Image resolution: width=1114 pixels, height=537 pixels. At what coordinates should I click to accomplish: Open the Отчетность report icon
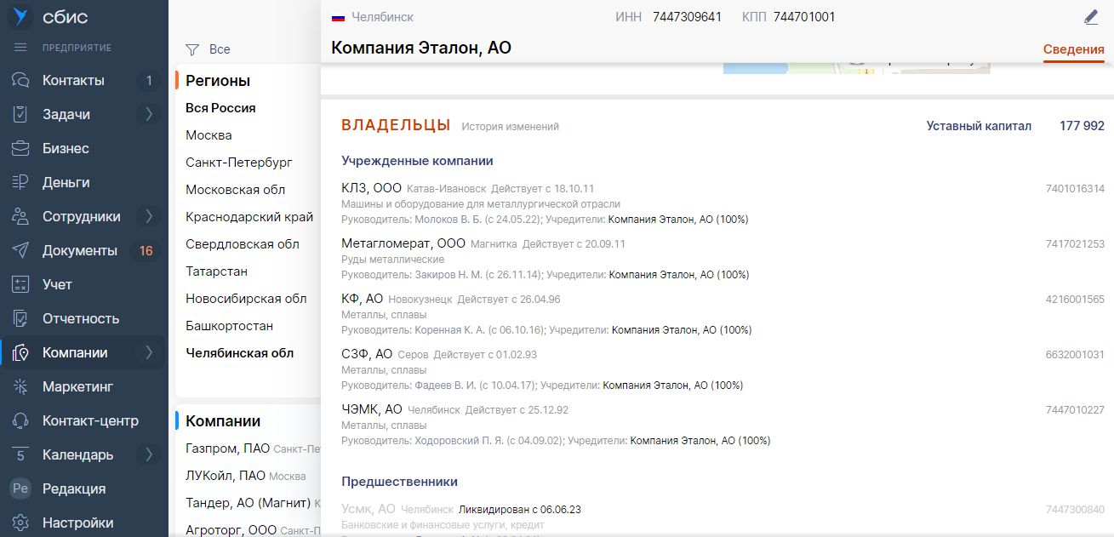[x=20, y=318]
